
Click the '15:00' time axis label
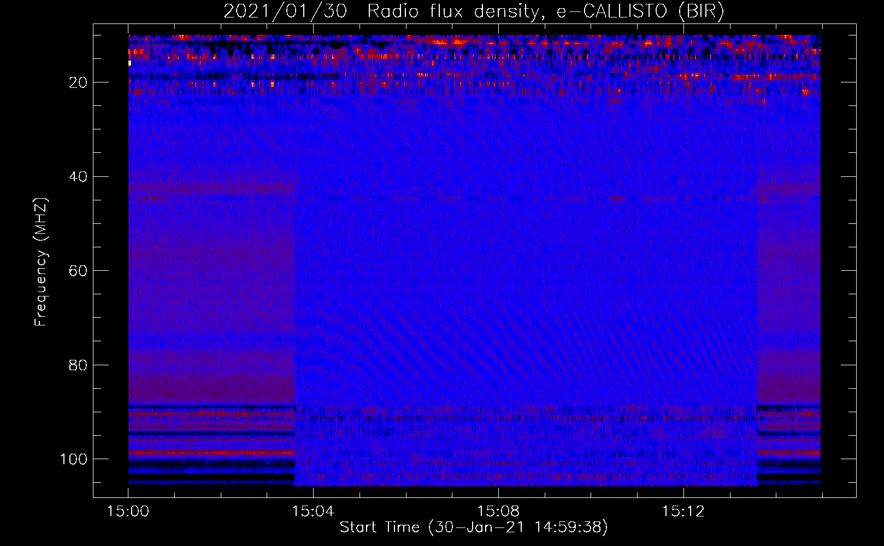(x=128, y=512)
